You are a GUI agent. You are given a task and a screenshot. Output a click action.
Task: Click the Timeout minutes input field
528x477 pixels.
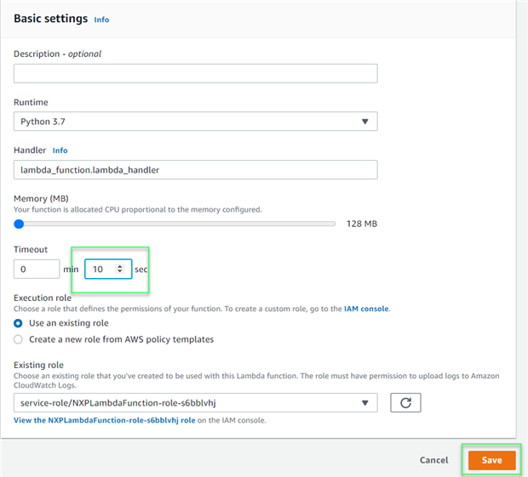coord(37,269)
